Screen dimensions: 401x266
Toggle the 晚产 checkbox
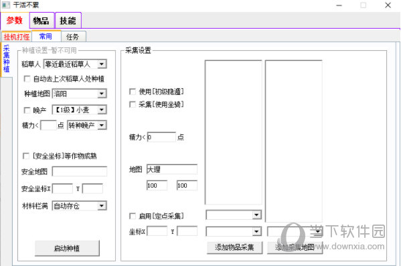click(x=27, y=110)
